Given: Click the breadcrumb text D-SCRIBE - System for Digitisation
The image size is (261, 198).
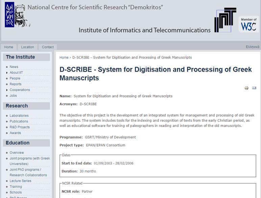Looking at the screenshot, I should 132,57.
